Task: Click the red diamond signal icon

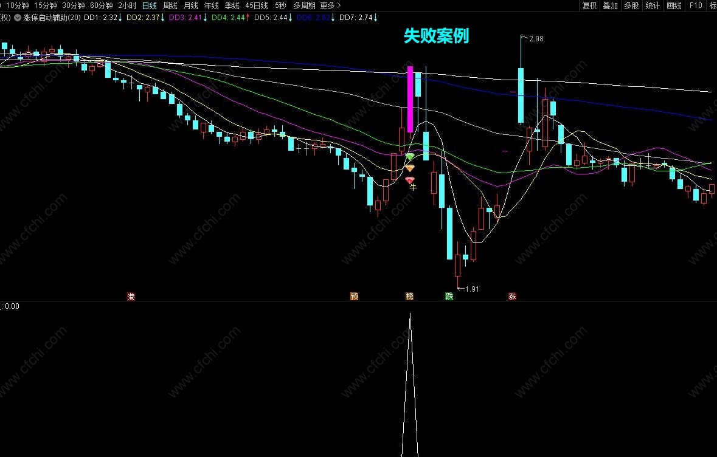Action: [410, 180]
